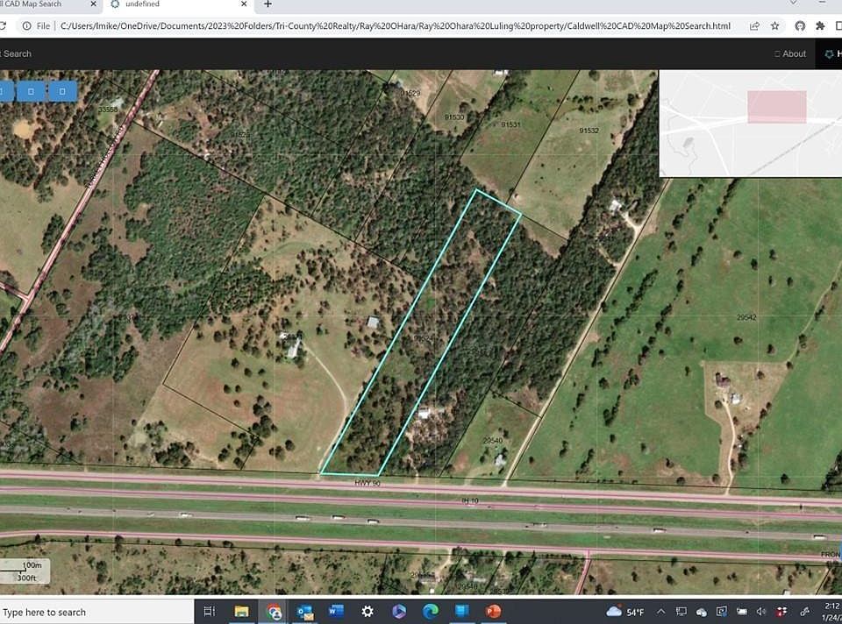Show hidden system tray icons

pos(661,612)
